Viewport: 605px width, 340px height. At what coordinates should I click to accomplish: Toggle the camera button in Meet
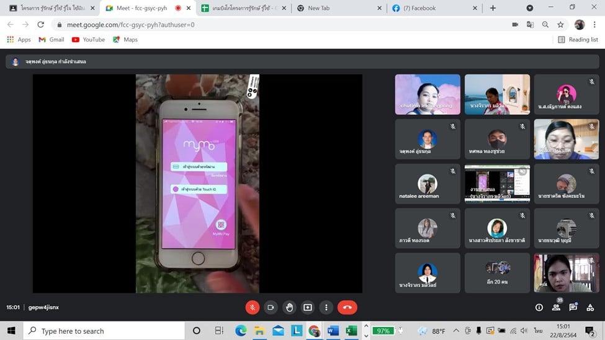coord(271,308)
